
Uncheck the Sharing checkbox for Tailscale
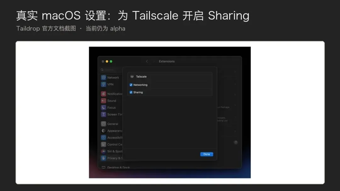(131, 92)
